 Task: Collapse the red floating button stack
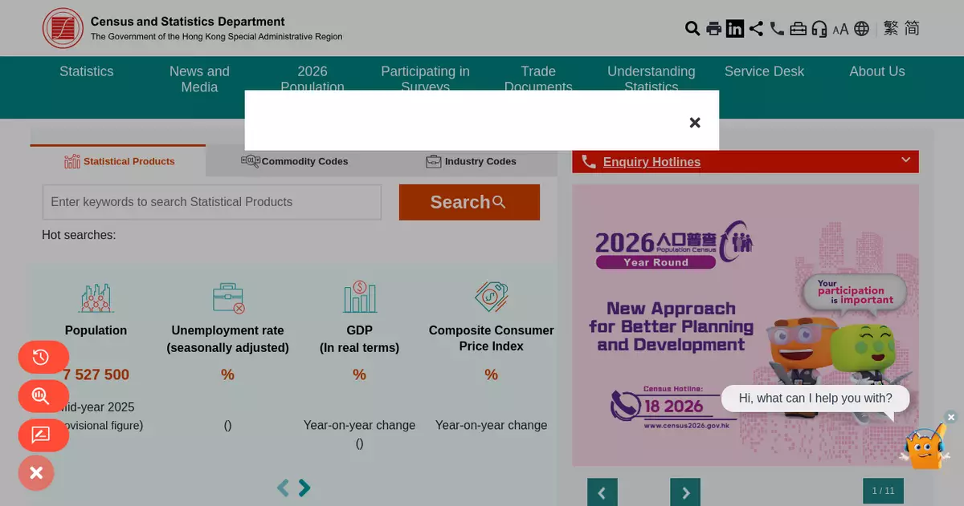pos(36,473)
